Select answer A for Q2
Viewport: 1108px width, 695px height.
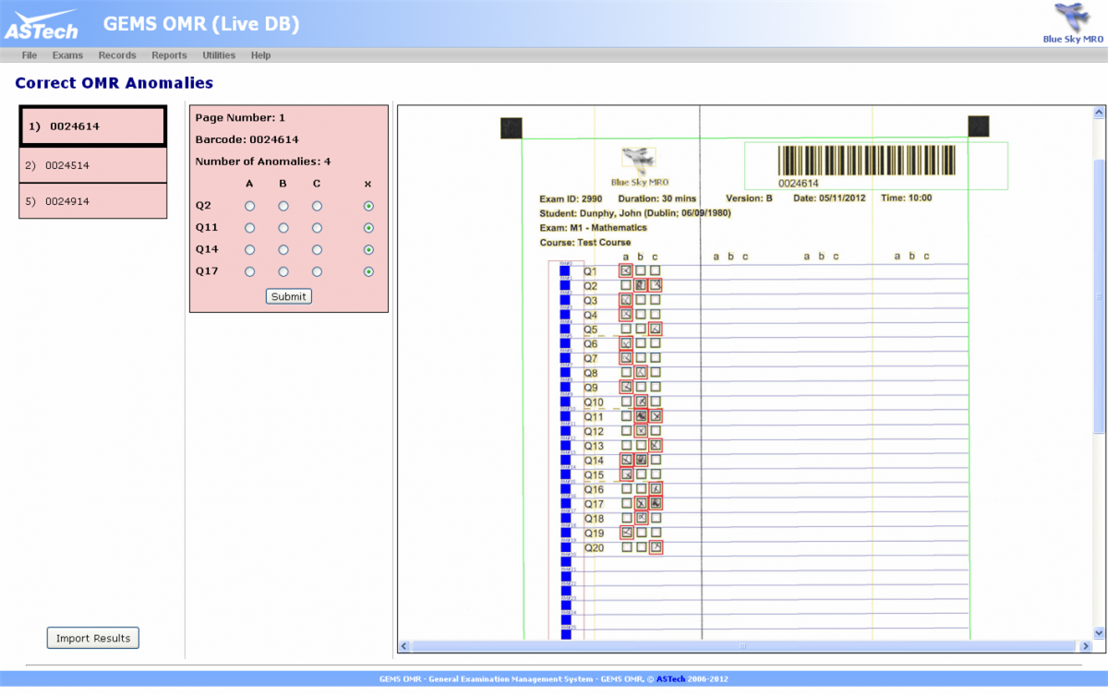coord(249,206)
